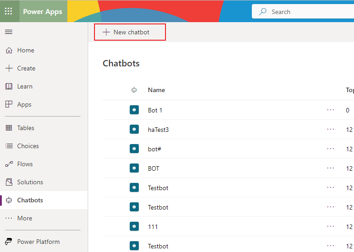Click the Solutions icon in sidebar
Image resolution: width=354 pixels, height=252 pixels.
pos(9,182)
